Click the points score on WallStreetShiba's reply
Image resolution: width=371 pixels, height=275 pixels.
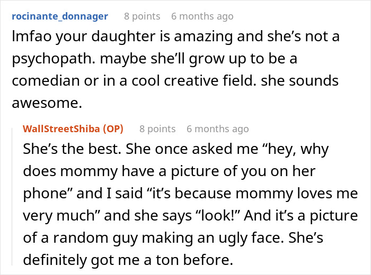point(157,129)
